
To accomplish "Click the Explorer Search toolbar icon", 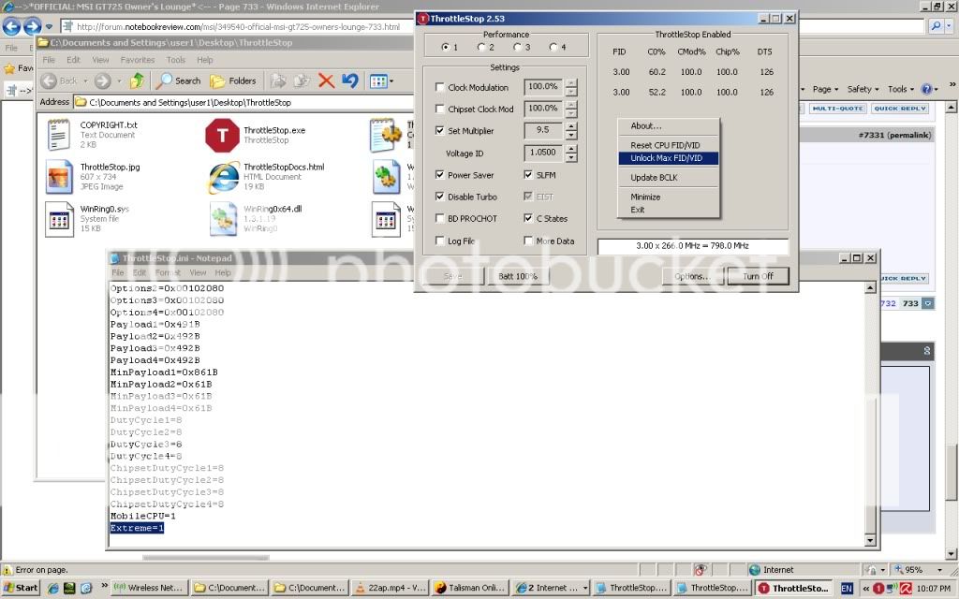I will tap(178, 80).
